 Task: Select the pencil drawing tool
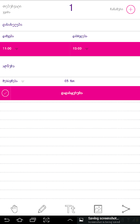click(42, 209)
